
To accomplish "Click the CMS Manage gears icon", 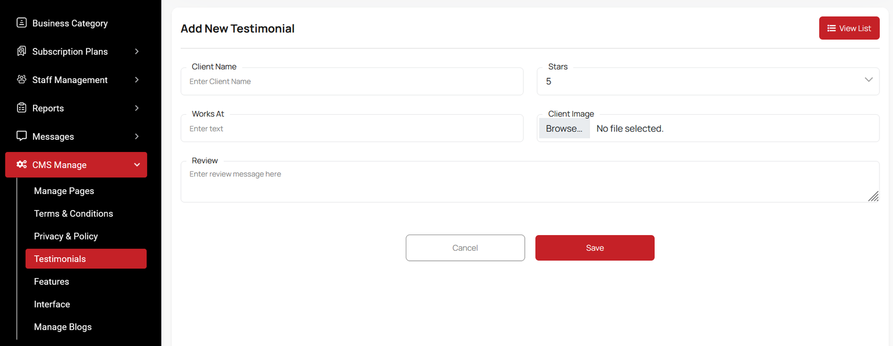I will [22, 164].
